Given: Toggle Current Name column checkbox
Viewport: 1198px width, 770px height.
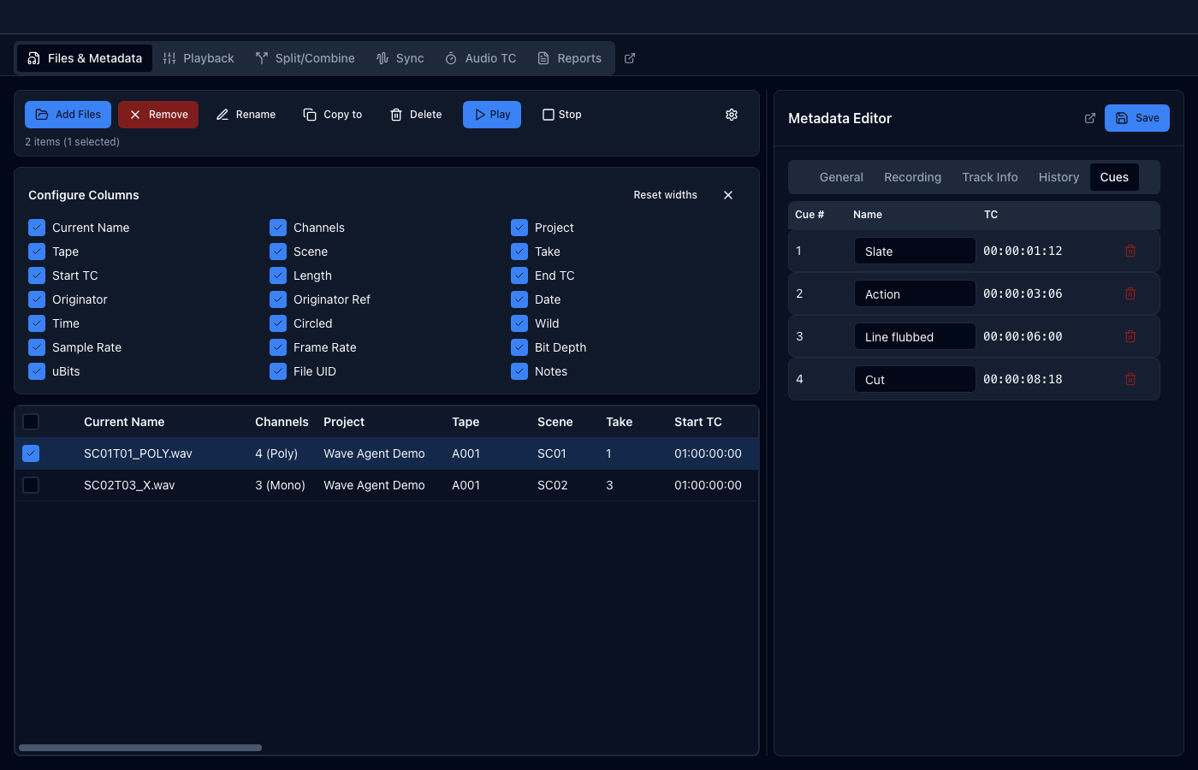Looking at the screenshot, I should pyautogui.click(x=37, y=228).
